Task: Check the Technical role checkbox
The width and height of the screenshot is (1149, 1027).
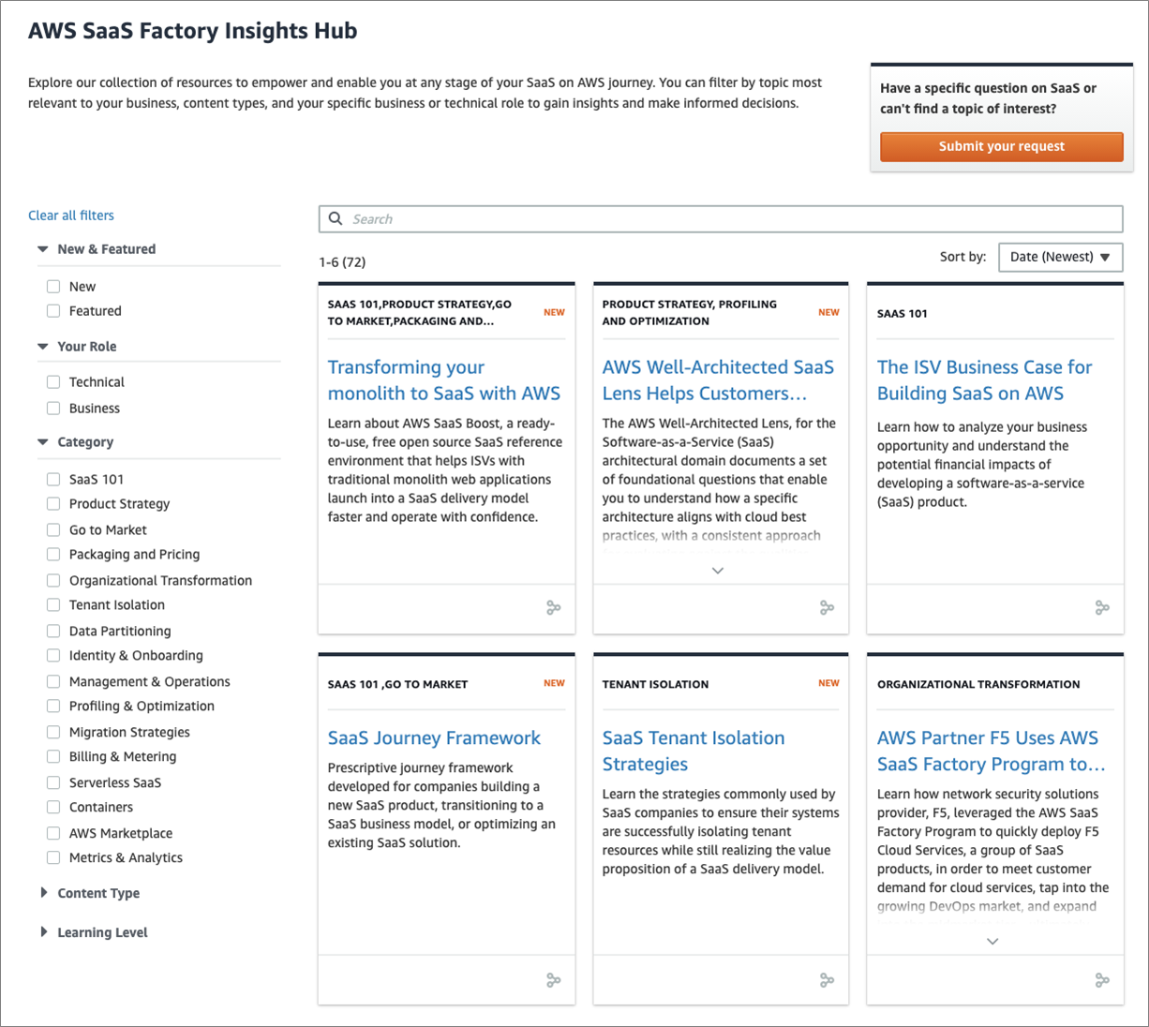Action: [x=53, y=381]
